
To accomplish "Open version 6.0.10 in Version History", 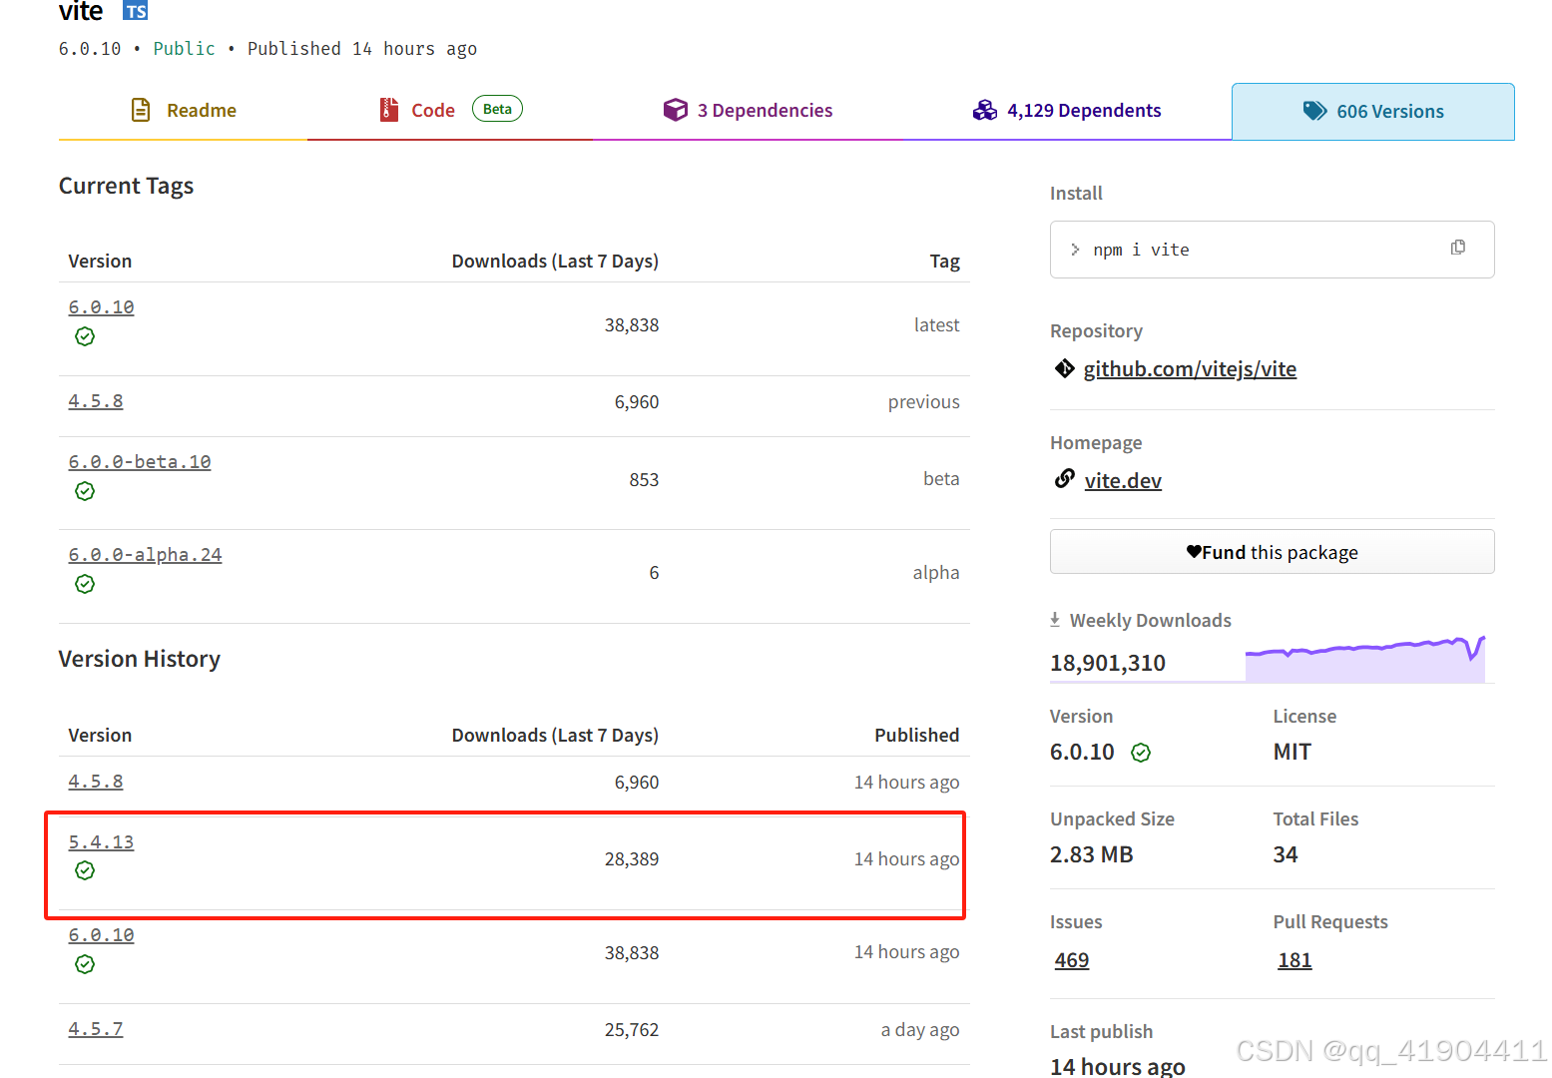I will coord(101,935).
